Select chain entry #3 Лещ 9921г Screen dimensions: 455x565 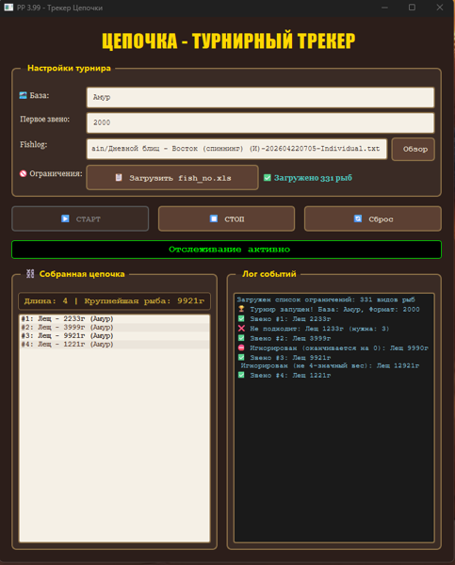pos(114,335)
